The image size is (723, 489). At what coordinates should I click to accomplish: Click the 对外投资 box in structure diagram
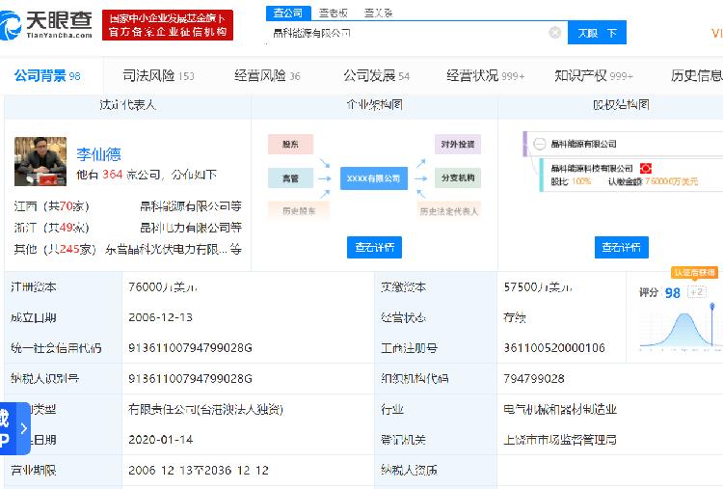[x=457, y=145]
